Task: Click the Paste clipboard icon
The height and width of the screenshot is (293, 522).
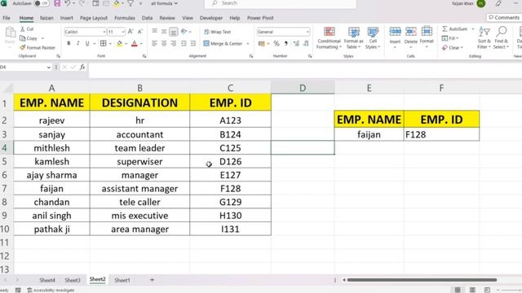Action: pos(10,33)
